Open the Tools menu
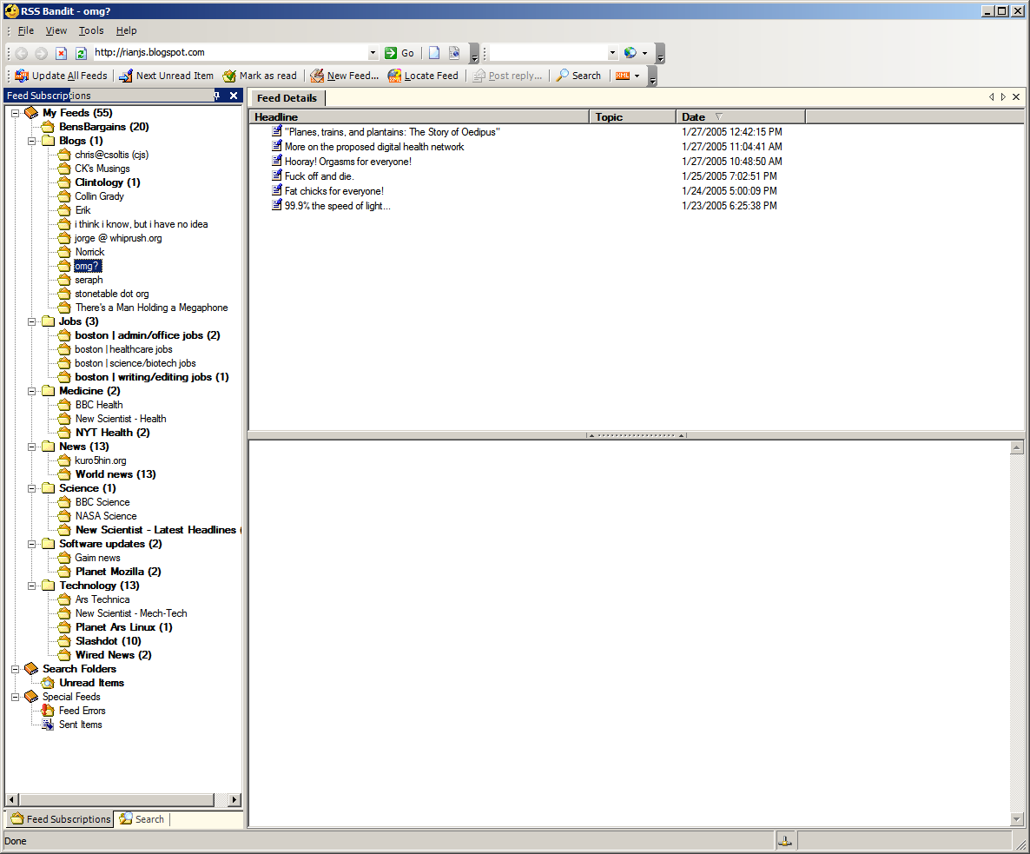The image size is (1030, 854). (x=91, y=30)
